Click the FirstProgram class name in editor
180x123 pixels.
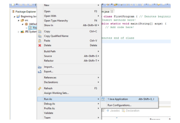[x=124, y=16]
